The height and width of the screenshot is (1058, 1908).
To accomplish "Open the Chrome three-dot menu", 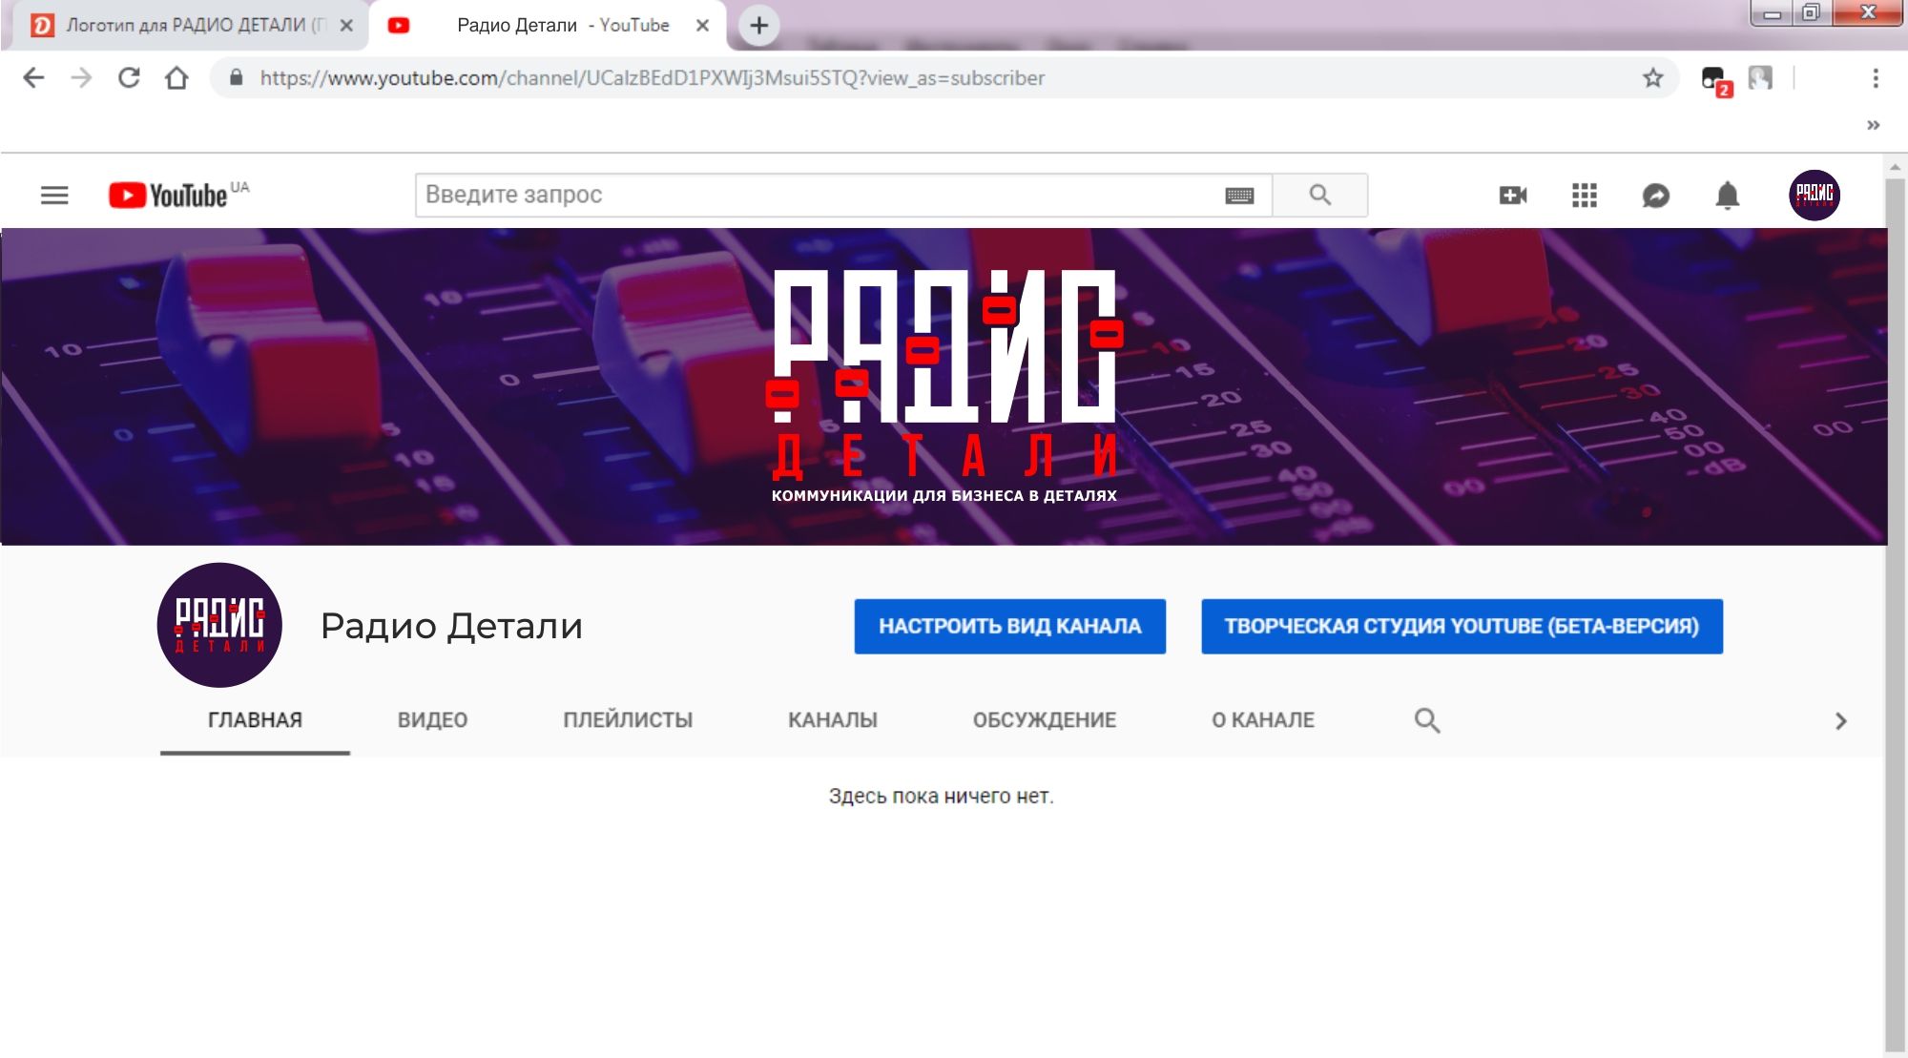I will [1876, 78].
